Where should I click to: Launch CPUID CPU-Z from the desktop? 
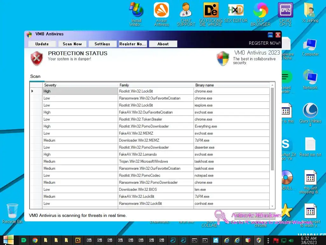[285, 14]
